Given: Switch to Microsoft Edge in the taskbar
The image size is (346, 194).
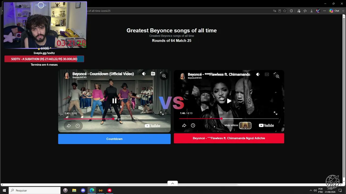Looking at the screenshot, I should [x=92, y=190].
